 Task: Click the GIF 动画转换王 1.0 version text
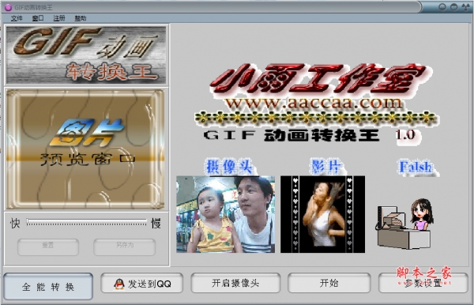coord(310,135)
